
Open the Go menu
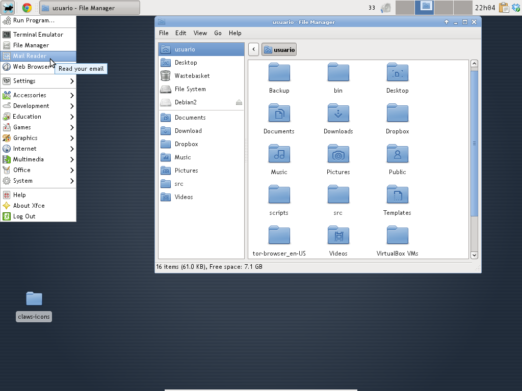pos(218,33)
